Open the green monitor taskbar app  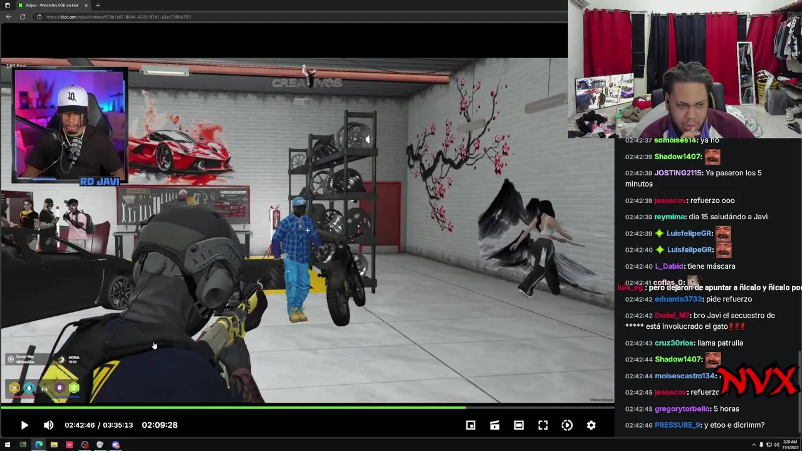[x=23, y=445]
